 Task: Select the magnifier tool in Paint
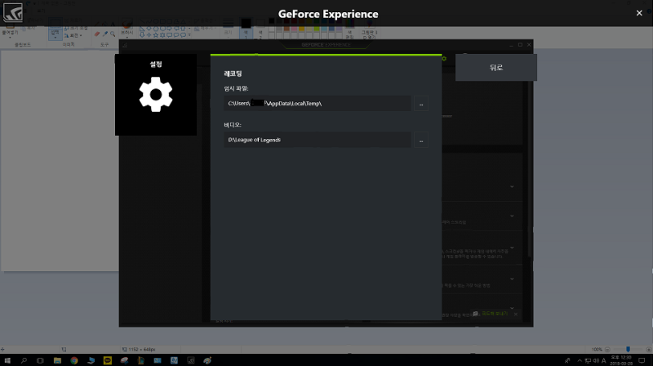pos(113,34)
